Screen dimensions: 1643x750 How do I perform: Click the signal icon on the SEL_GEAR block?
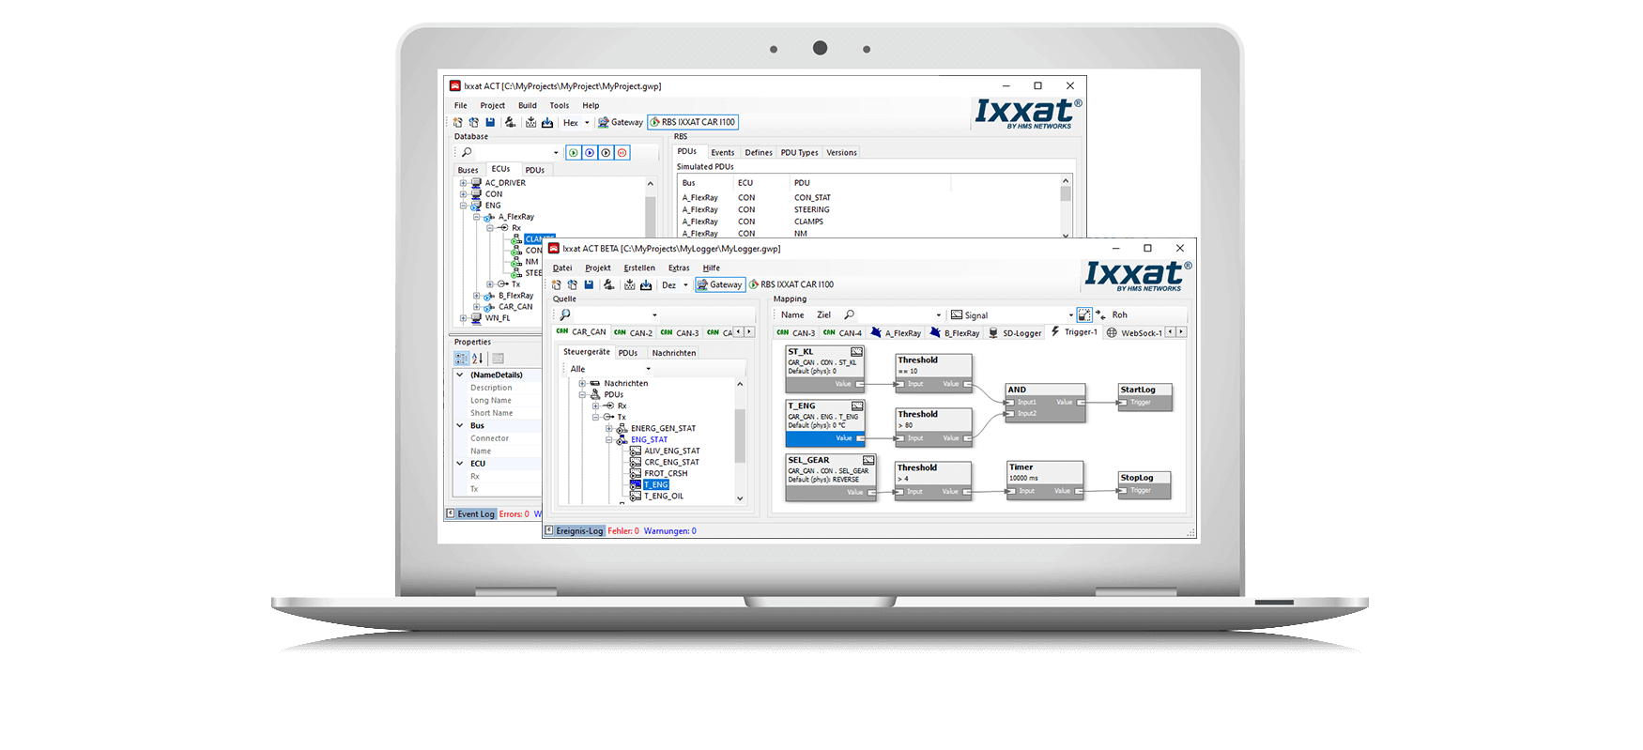pos(868,460)
